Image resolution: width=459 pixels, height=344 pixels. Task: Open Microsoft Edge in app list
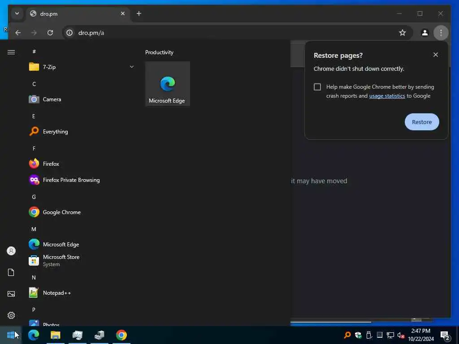pyautogui.click(x=82, y=244)
